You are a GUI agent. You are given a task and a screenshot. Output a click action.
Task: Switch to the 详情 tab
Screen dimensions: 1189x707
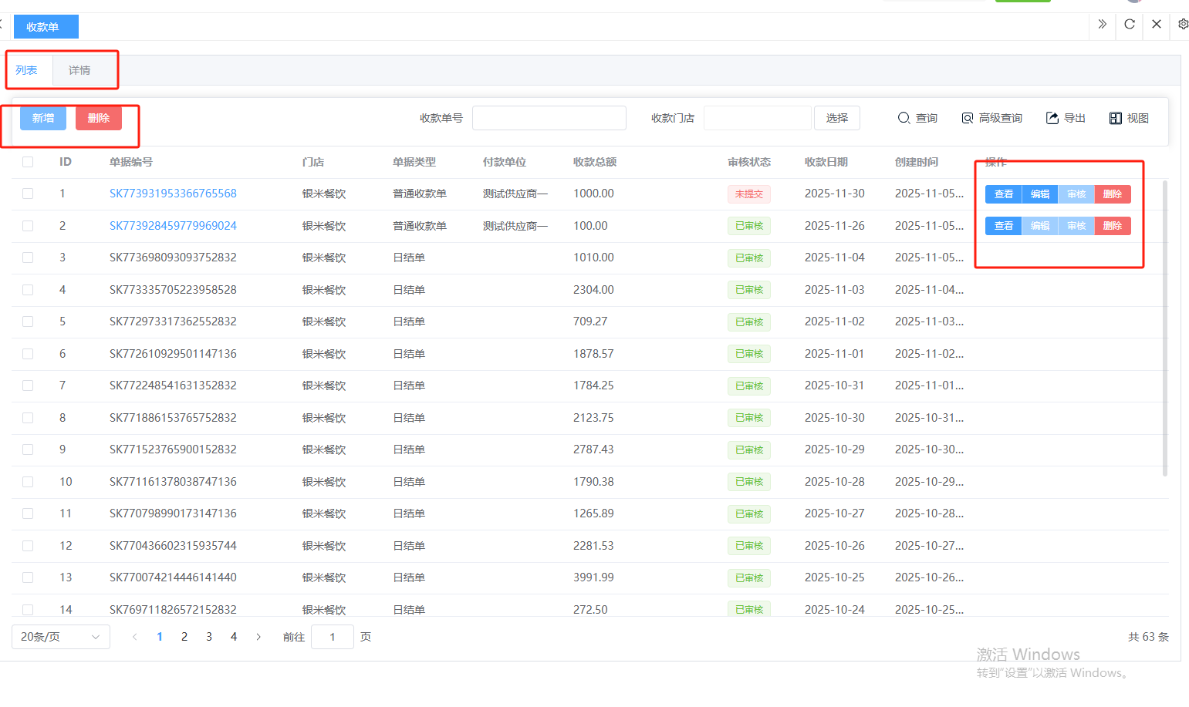(79, 70)
